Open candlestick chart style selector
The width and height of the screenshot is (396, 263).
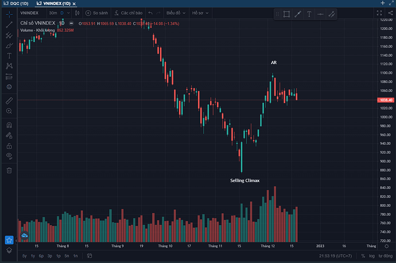point(77,13)
